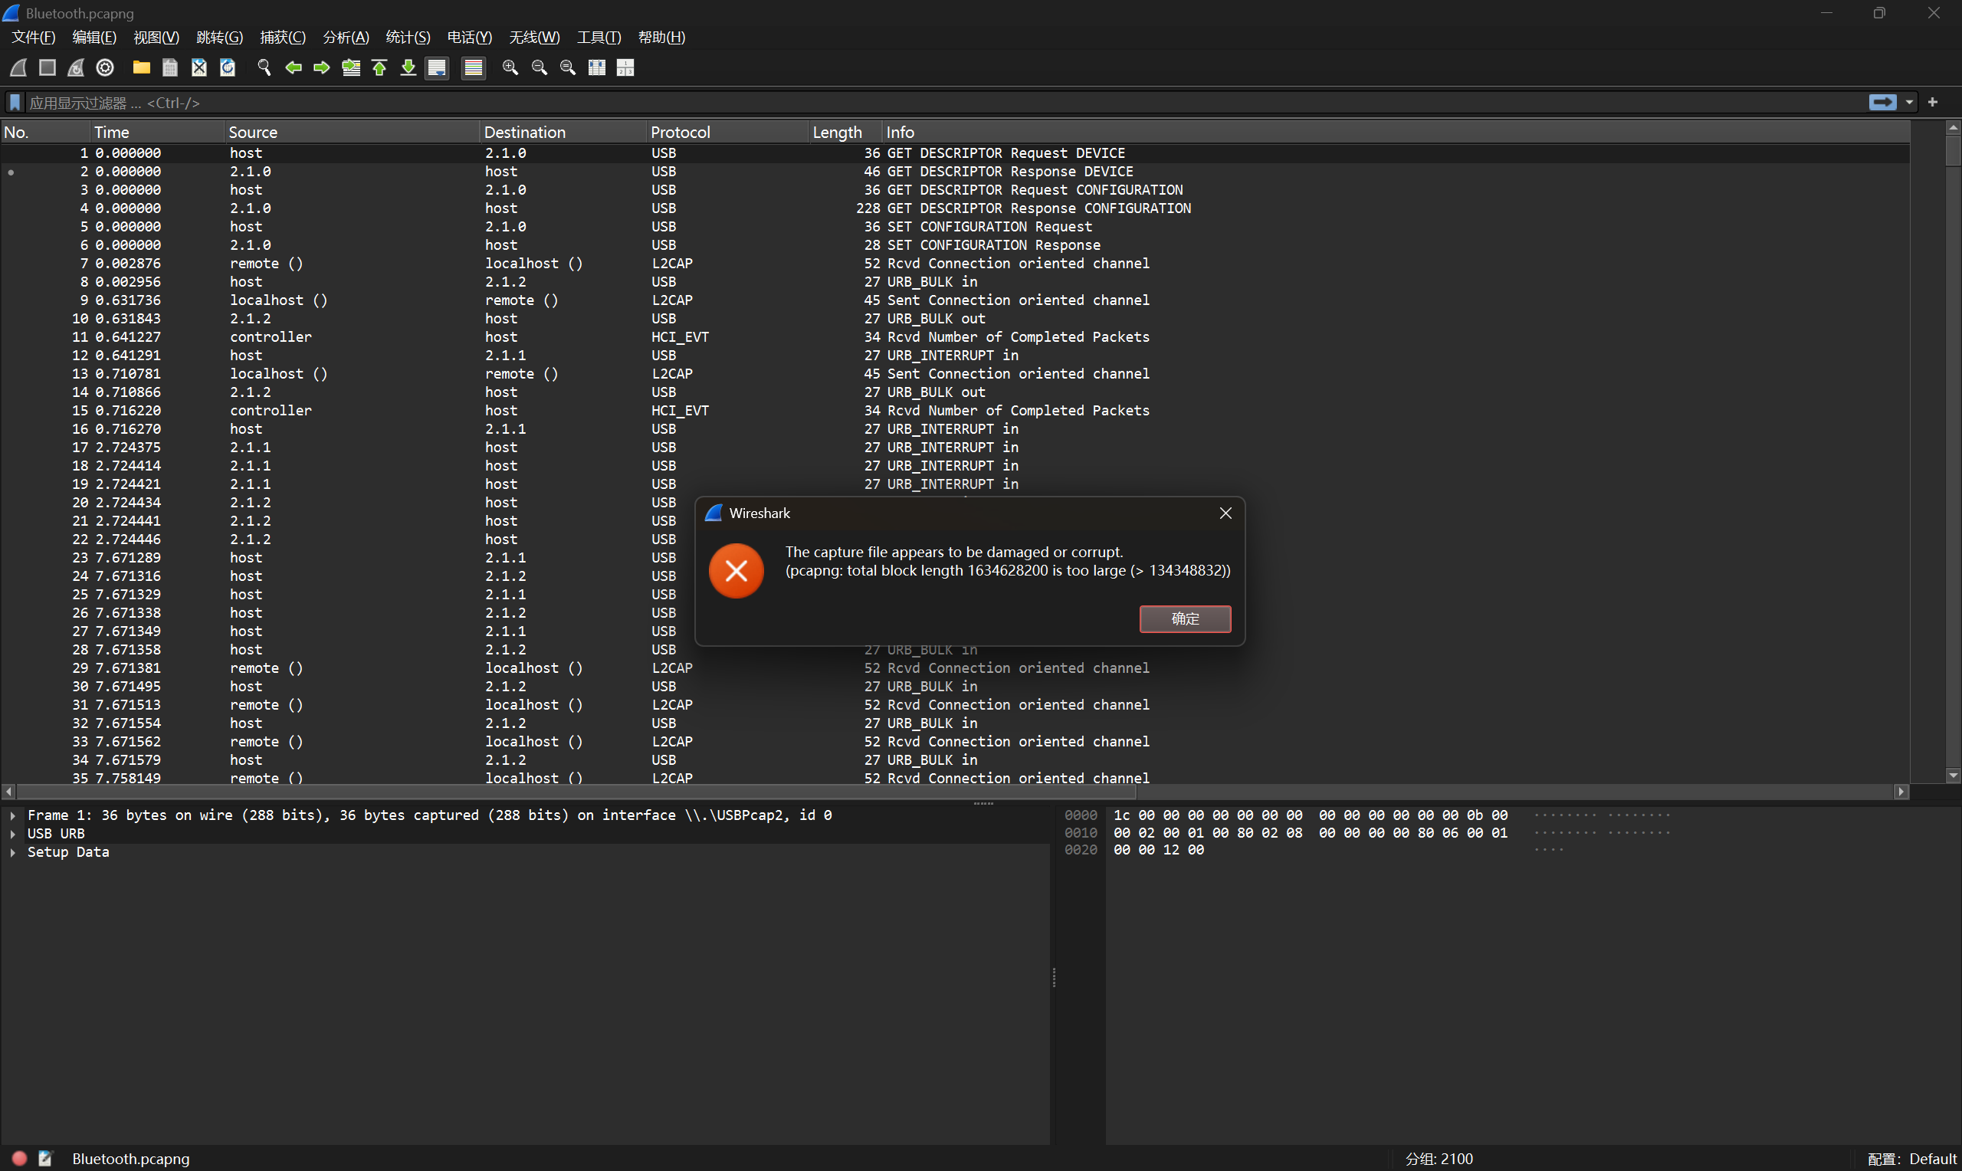1962x1171 pixels.
Task: Open the 无线(W) menu
Action: [x=534, y=37]
